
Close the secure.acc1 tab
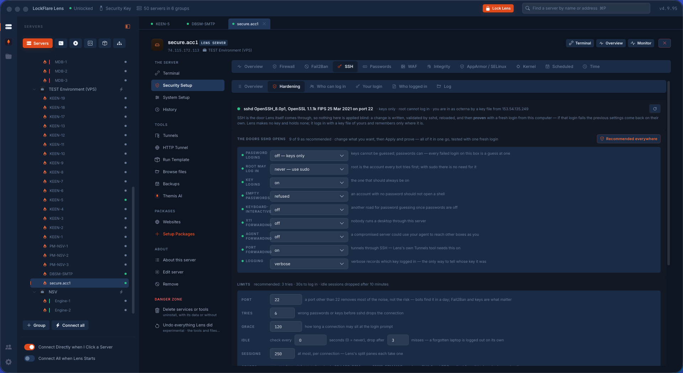[x=264, y=24]
